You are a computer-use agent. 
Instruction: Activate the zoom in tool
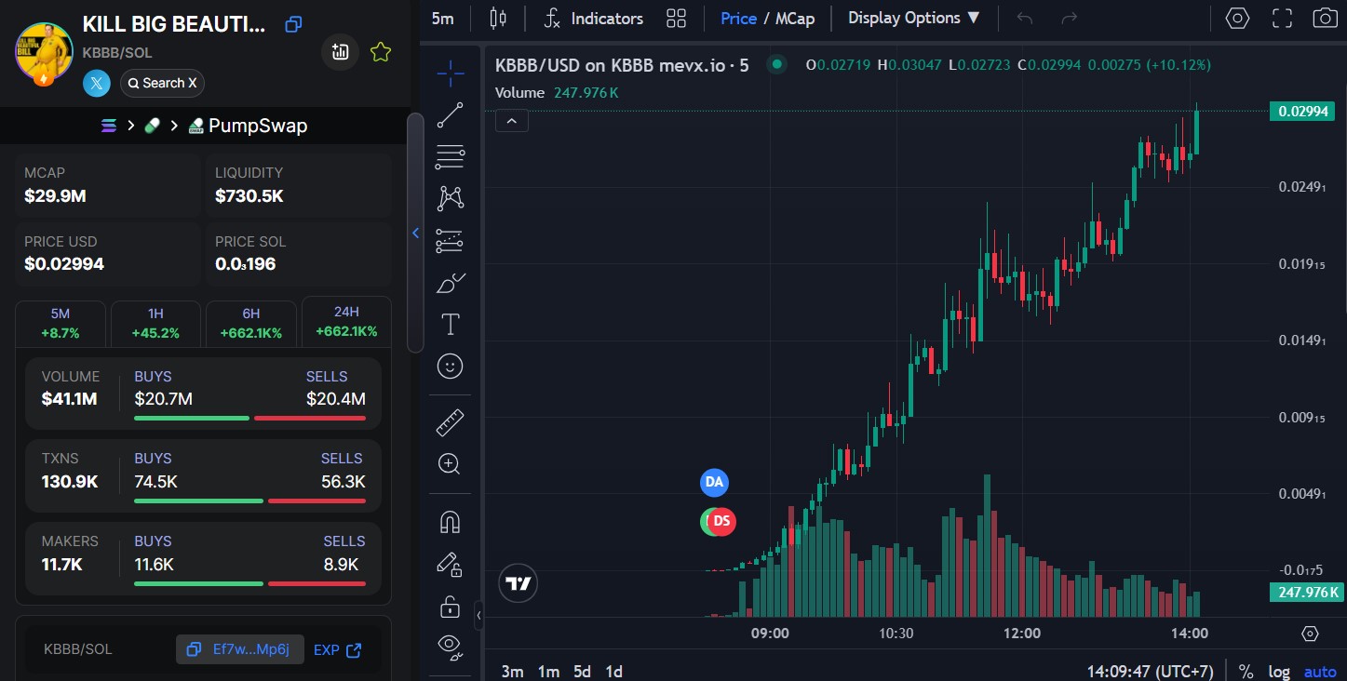(x=450, y=464)
